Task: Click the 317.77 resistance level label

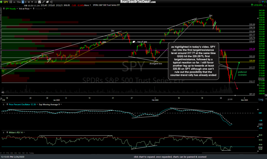Action: coord(252,67)
